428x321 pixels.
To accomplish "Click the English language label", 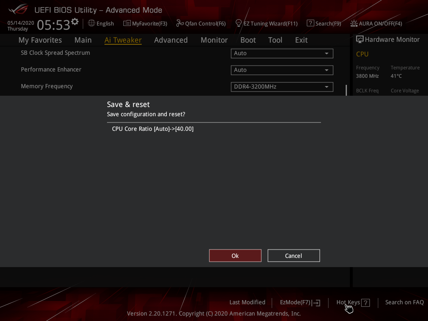I will (105, 24).
